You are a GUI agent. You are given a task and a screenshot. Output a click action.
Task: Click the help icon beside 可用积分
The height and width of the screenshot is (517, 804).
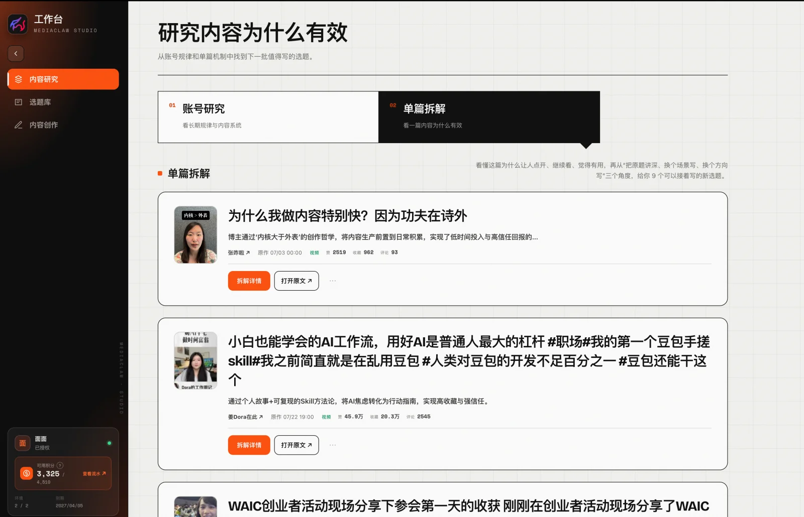(60, 465)
